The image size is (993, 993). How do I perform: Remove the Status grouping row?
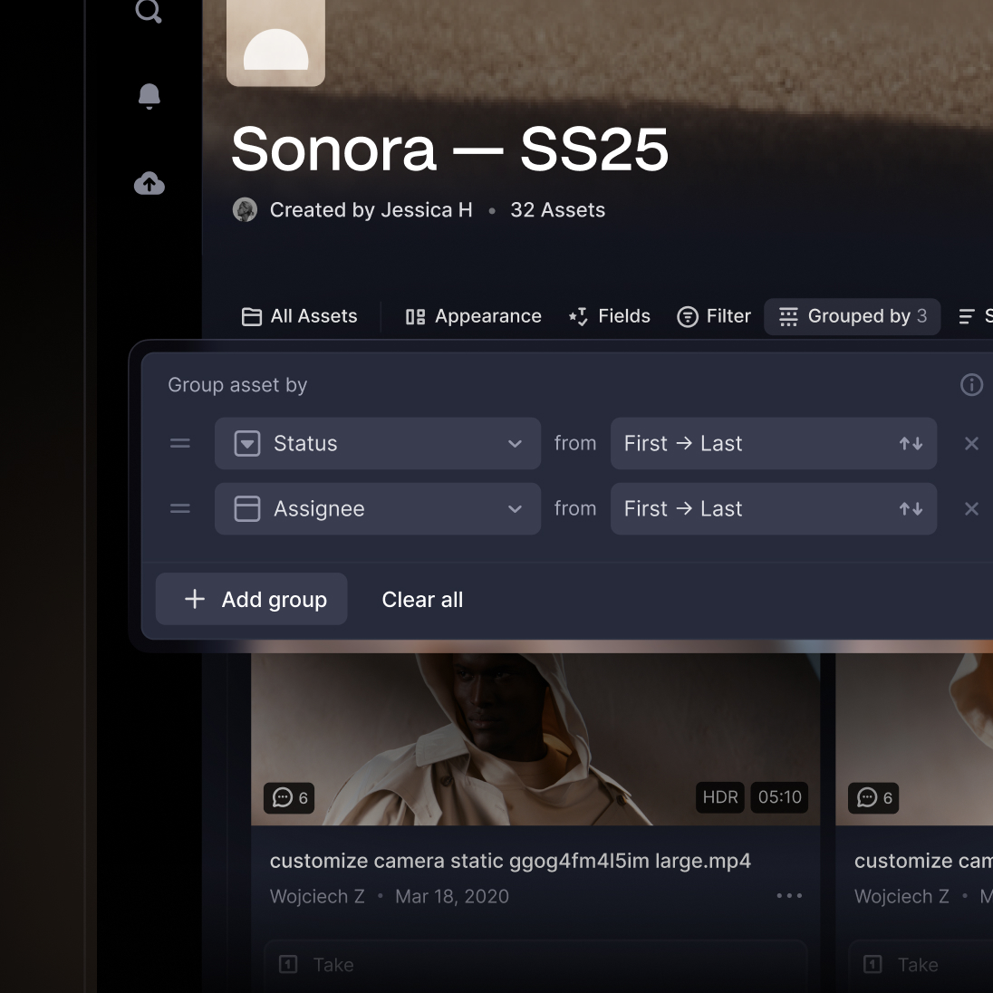click(x=971, y=443)
